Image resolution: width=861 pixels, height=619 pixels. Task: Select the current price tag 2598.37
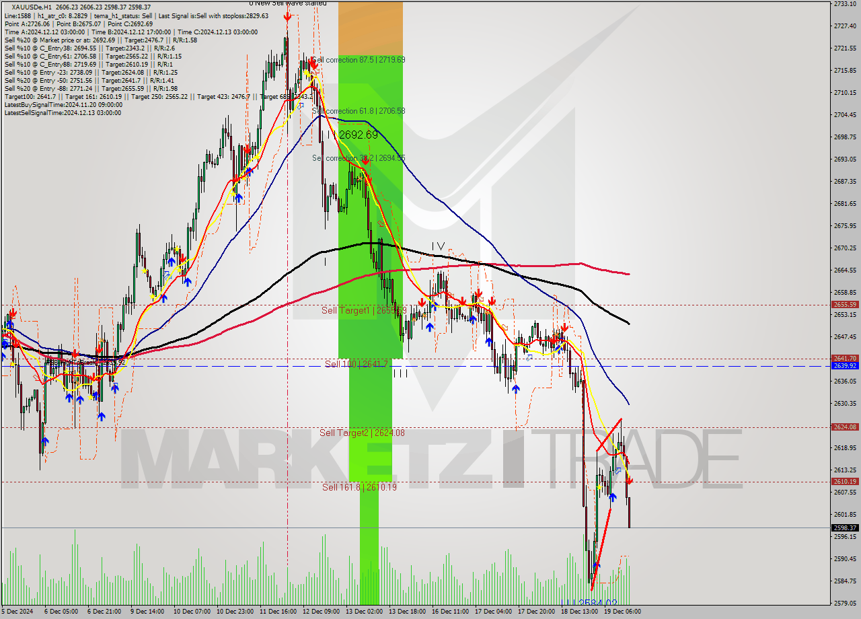click(x=844, y=528)
